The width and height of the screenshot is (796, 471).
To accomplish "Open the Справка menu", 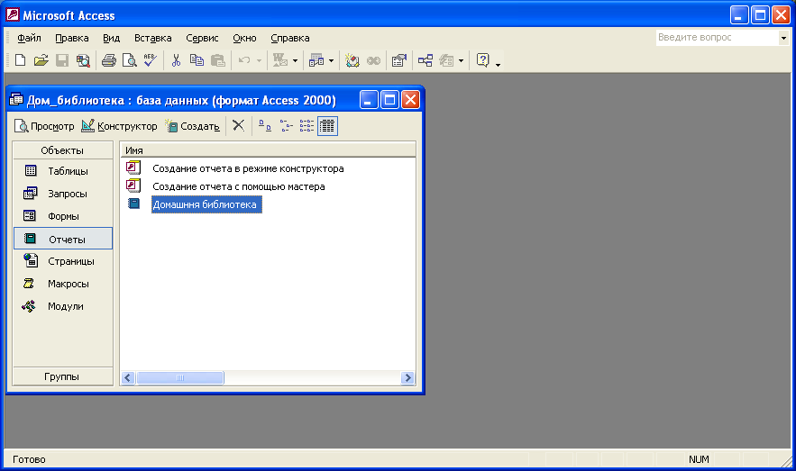I will (x=290, y=38).
